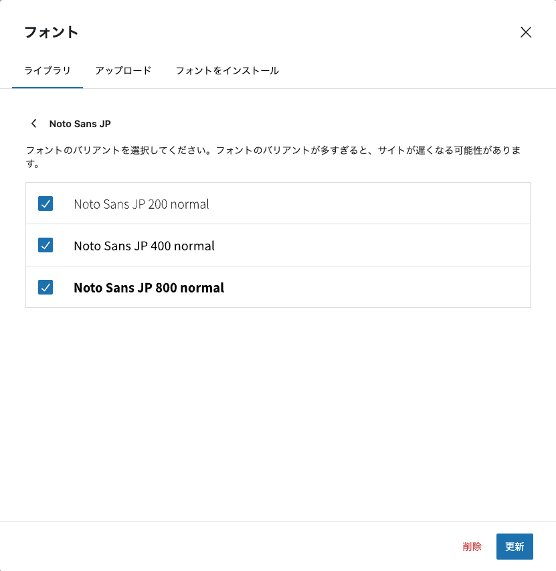Image resolution: width=556 pixels, height=571 pixels.
Task: Open the フォントをインストール tab
Action: (x=227, y=71)
